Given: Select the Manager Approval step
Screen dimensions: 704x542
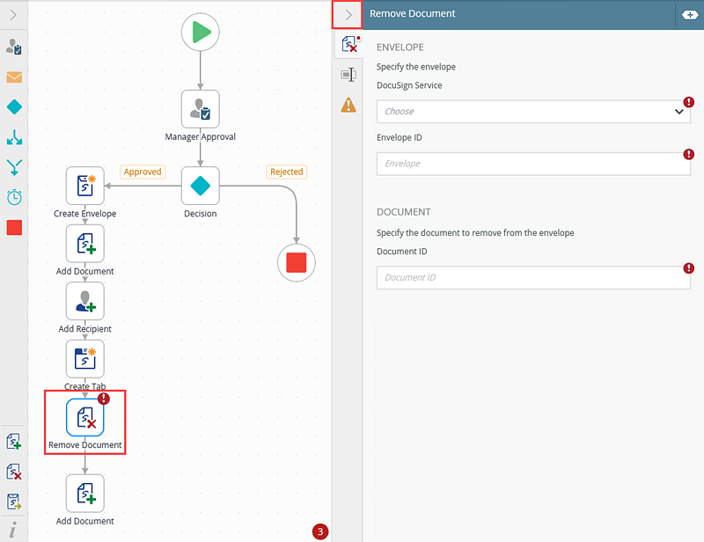Looking at the screenshot, I should [x=200, y=109].
